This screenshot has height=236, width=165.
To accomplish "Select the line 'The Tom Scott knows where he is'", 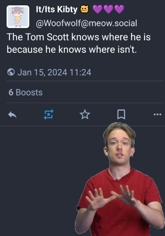I will (x=79, y=37).
